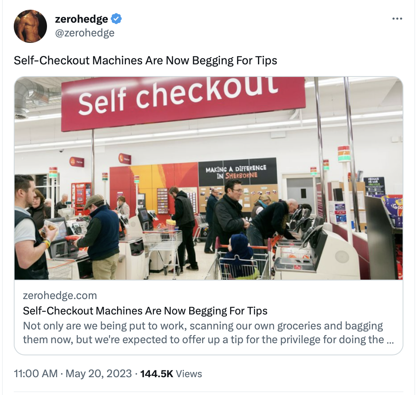Click the child in blue hat in photo
This screenshot has width=418, height=395.
coord(239,255)
